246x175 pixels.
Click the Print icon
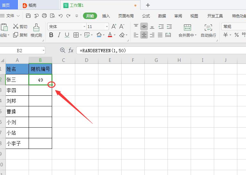(44, 16)
